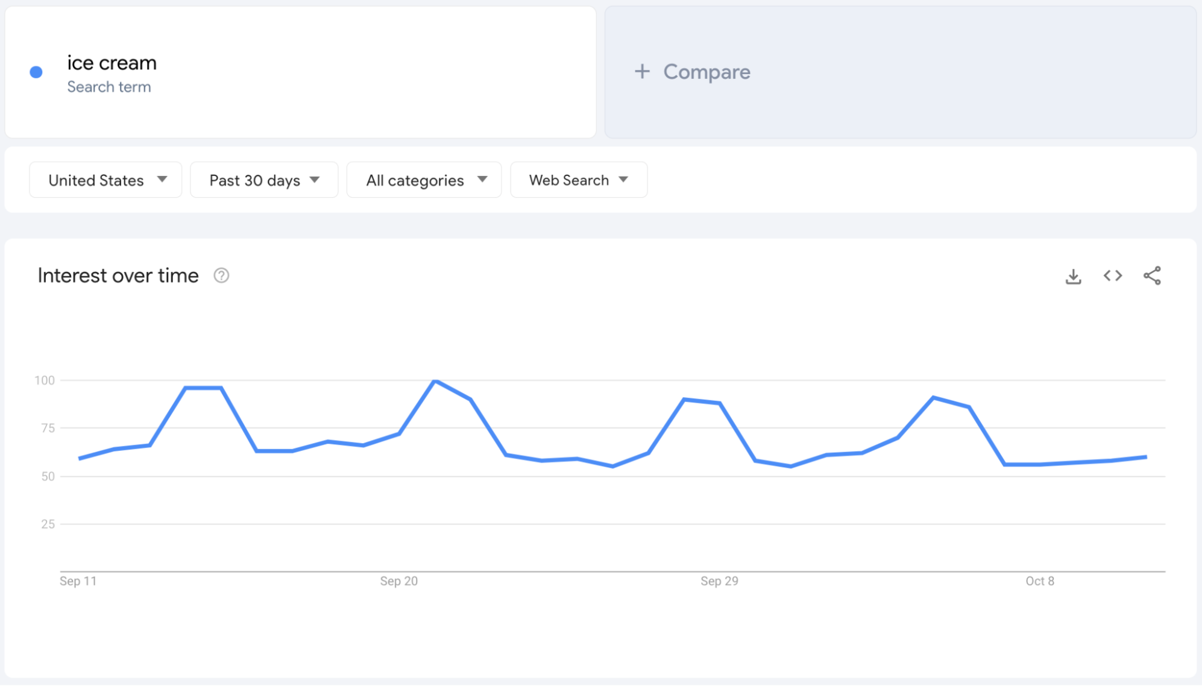The image size is (1202, 686).
Task: Share the Interest over time chart
Action: tap(1152, 275)
